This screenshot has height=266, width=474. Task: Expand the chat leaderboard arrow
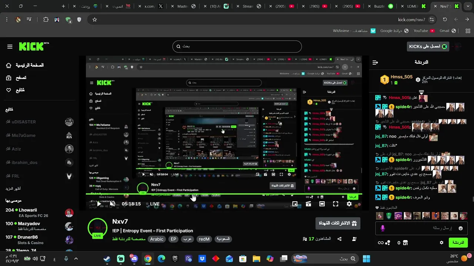(421, 92)
